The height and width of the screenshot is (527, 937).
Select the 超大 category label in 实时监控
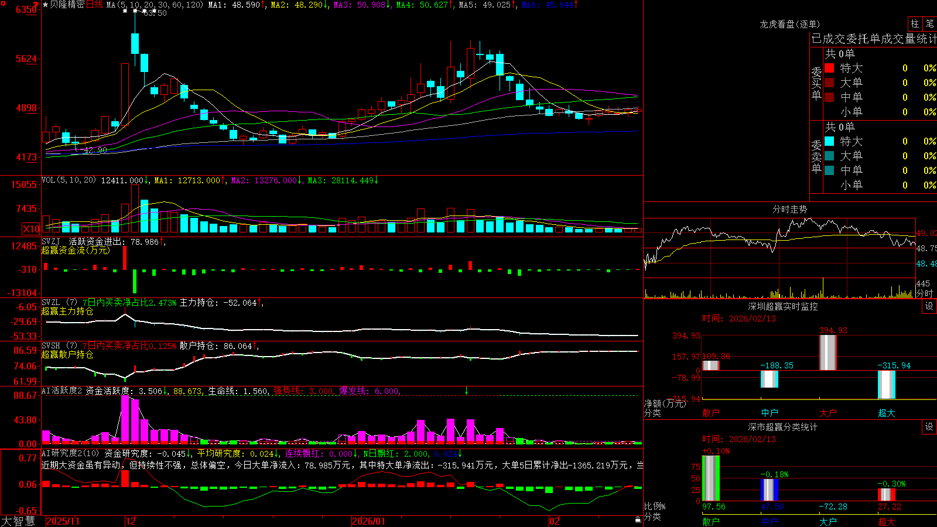[x=887, y=413]
